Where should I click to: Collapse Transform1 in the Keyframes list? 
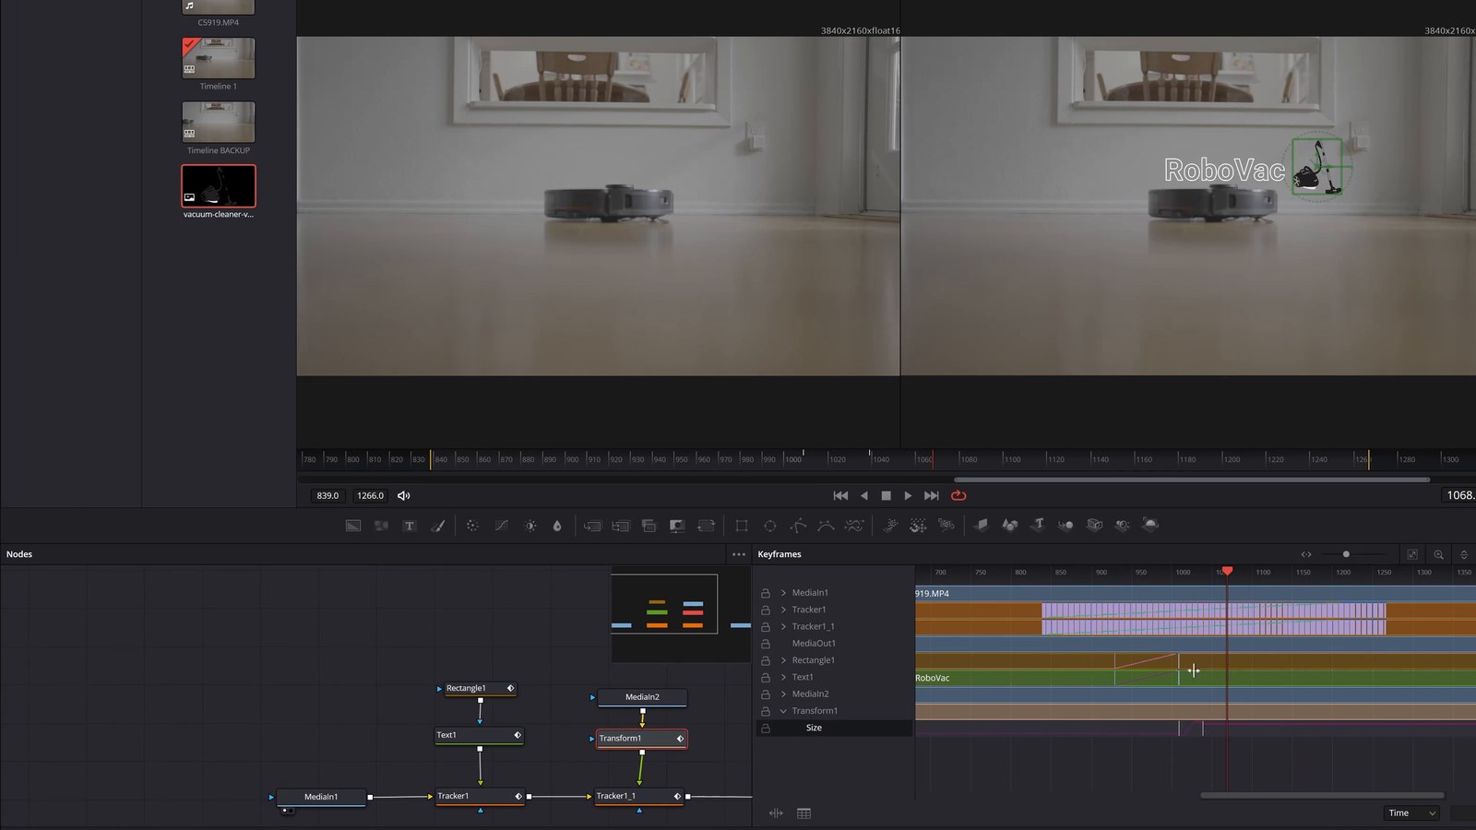coord(783,711)
